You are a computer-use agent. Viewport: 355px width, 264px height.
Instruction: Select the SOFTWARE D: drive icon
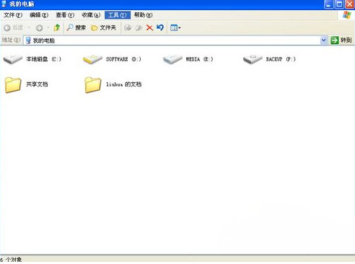92,59
